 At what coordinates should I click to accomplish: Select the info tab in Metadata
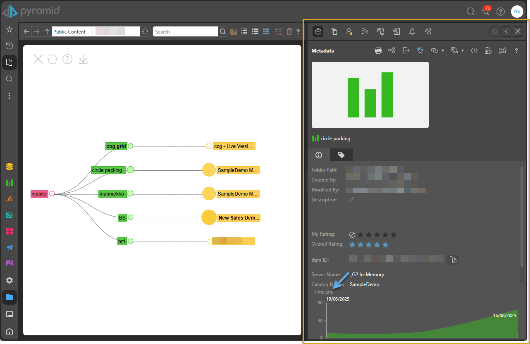[319, 155]
